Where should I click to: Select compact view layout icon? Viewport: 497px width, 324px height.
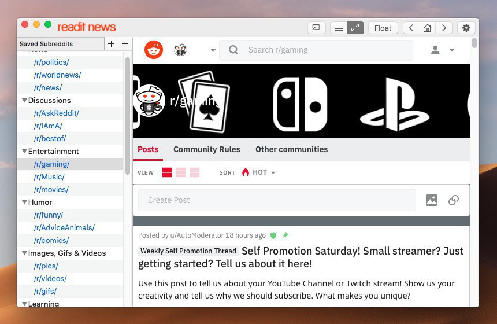click(x=195, y=172)
